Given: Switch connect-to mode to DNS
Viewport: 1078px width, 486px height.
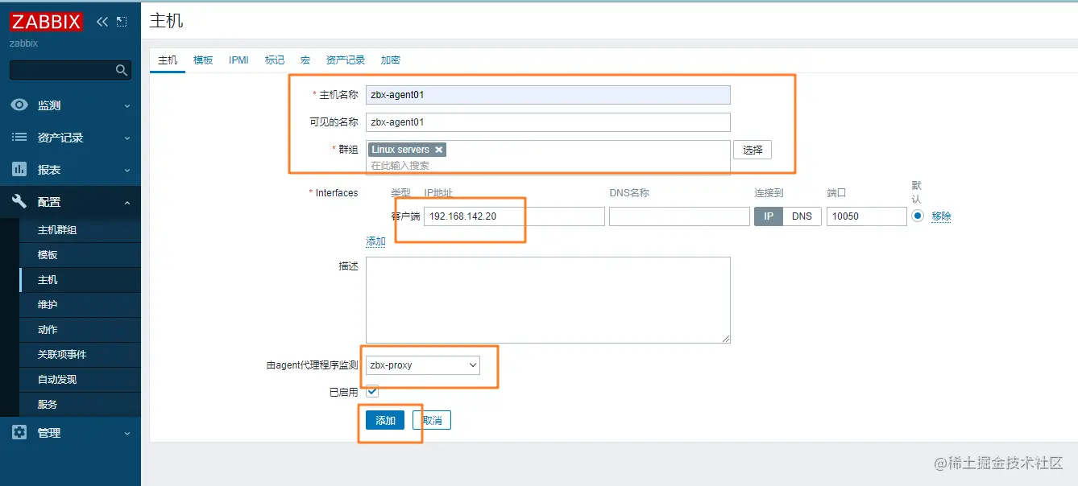Looking at the screenshot, I should [x=802, y=216].
